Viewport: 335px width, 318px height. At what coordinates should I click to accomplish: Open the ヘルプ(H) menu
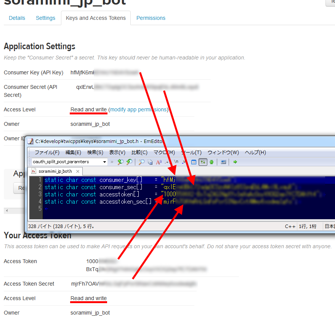[x=255, y=153]
